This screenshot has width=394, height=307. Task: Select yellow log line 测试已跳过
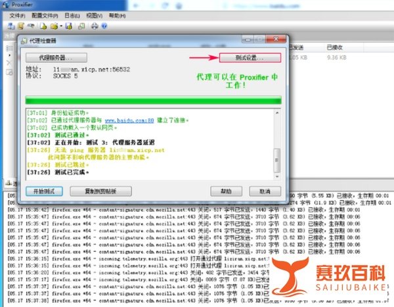(58, 165)
